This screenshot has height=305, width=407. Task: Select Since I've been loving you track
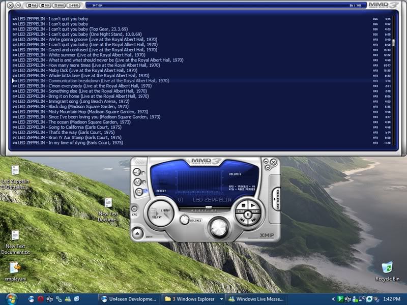coord(201,117)
